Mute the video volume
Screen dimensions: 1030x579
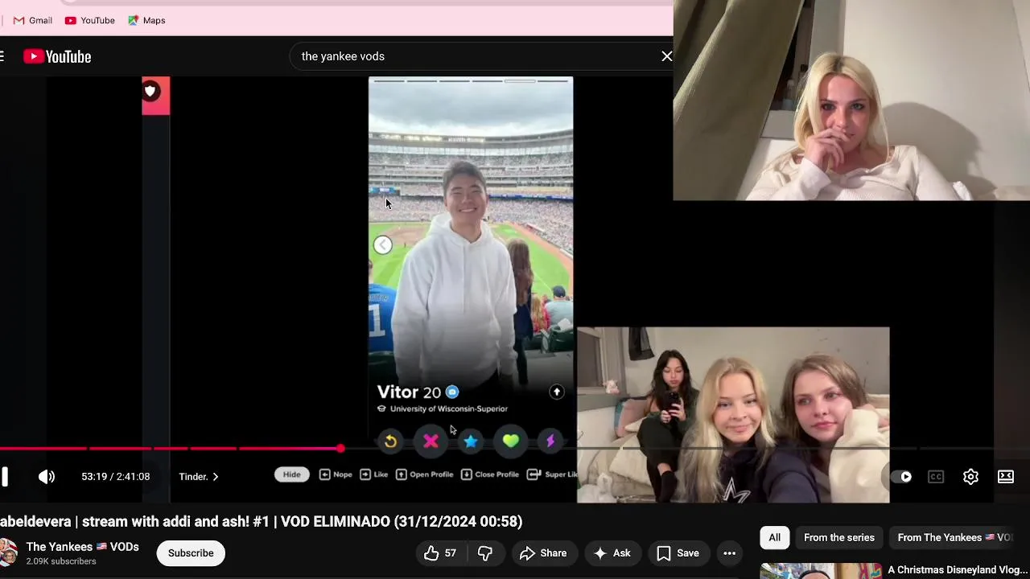(47, 477)
